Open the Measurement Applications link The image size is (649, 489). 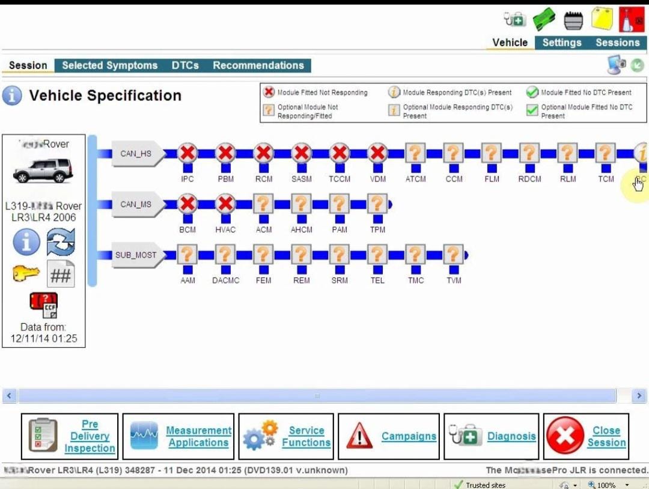click(x=178, y=436)
